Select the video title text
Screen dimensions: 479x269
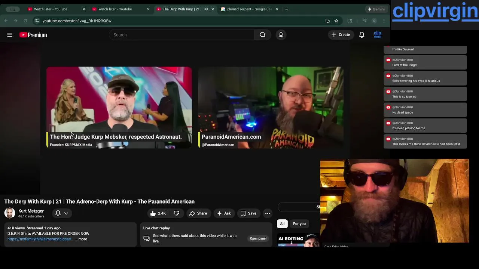99,202
